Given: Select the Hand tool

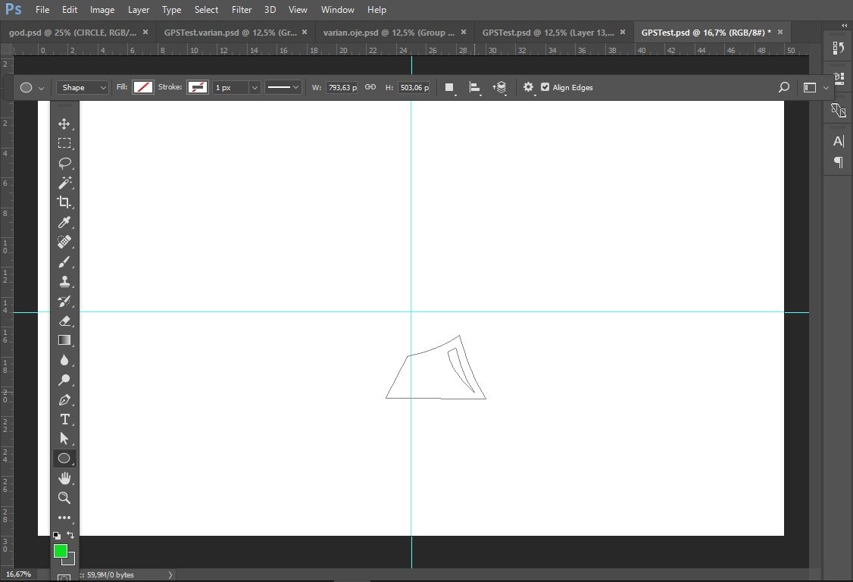Looking at the screenshot, I should pyautogui.click(x=64, y=478).
